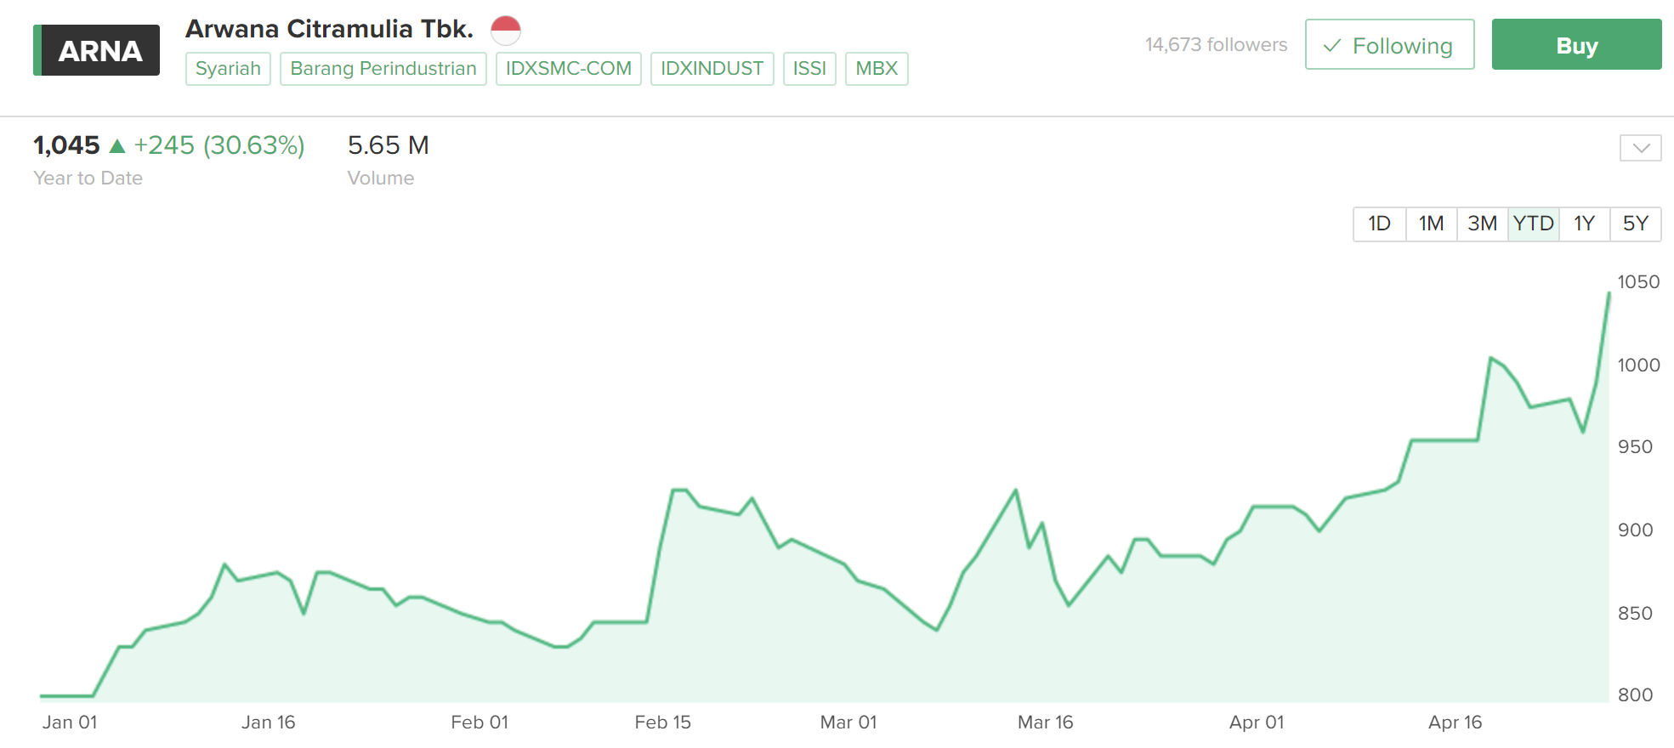Click the Indonesian flag icon
This screenshot has width=1674, height=748.
[x=506, y=31]
